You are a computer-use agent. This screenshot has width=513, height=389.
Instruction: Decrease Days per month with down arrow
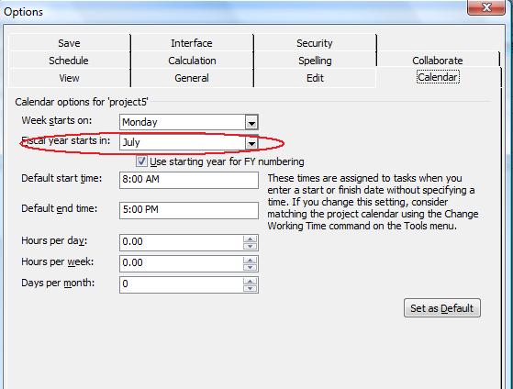[251, 289]
